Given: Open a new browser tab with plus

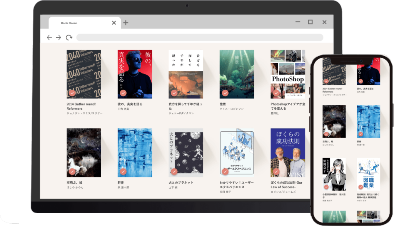Looking at the screenshot, I should pos(126,23).
